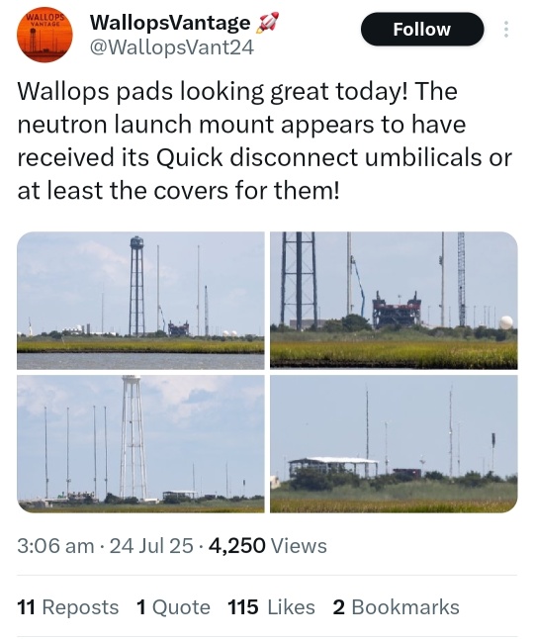This screenshot has width=534, height=639.
Task: Click the tweet text about Wallops pads
Action: (x=264, y=140)
